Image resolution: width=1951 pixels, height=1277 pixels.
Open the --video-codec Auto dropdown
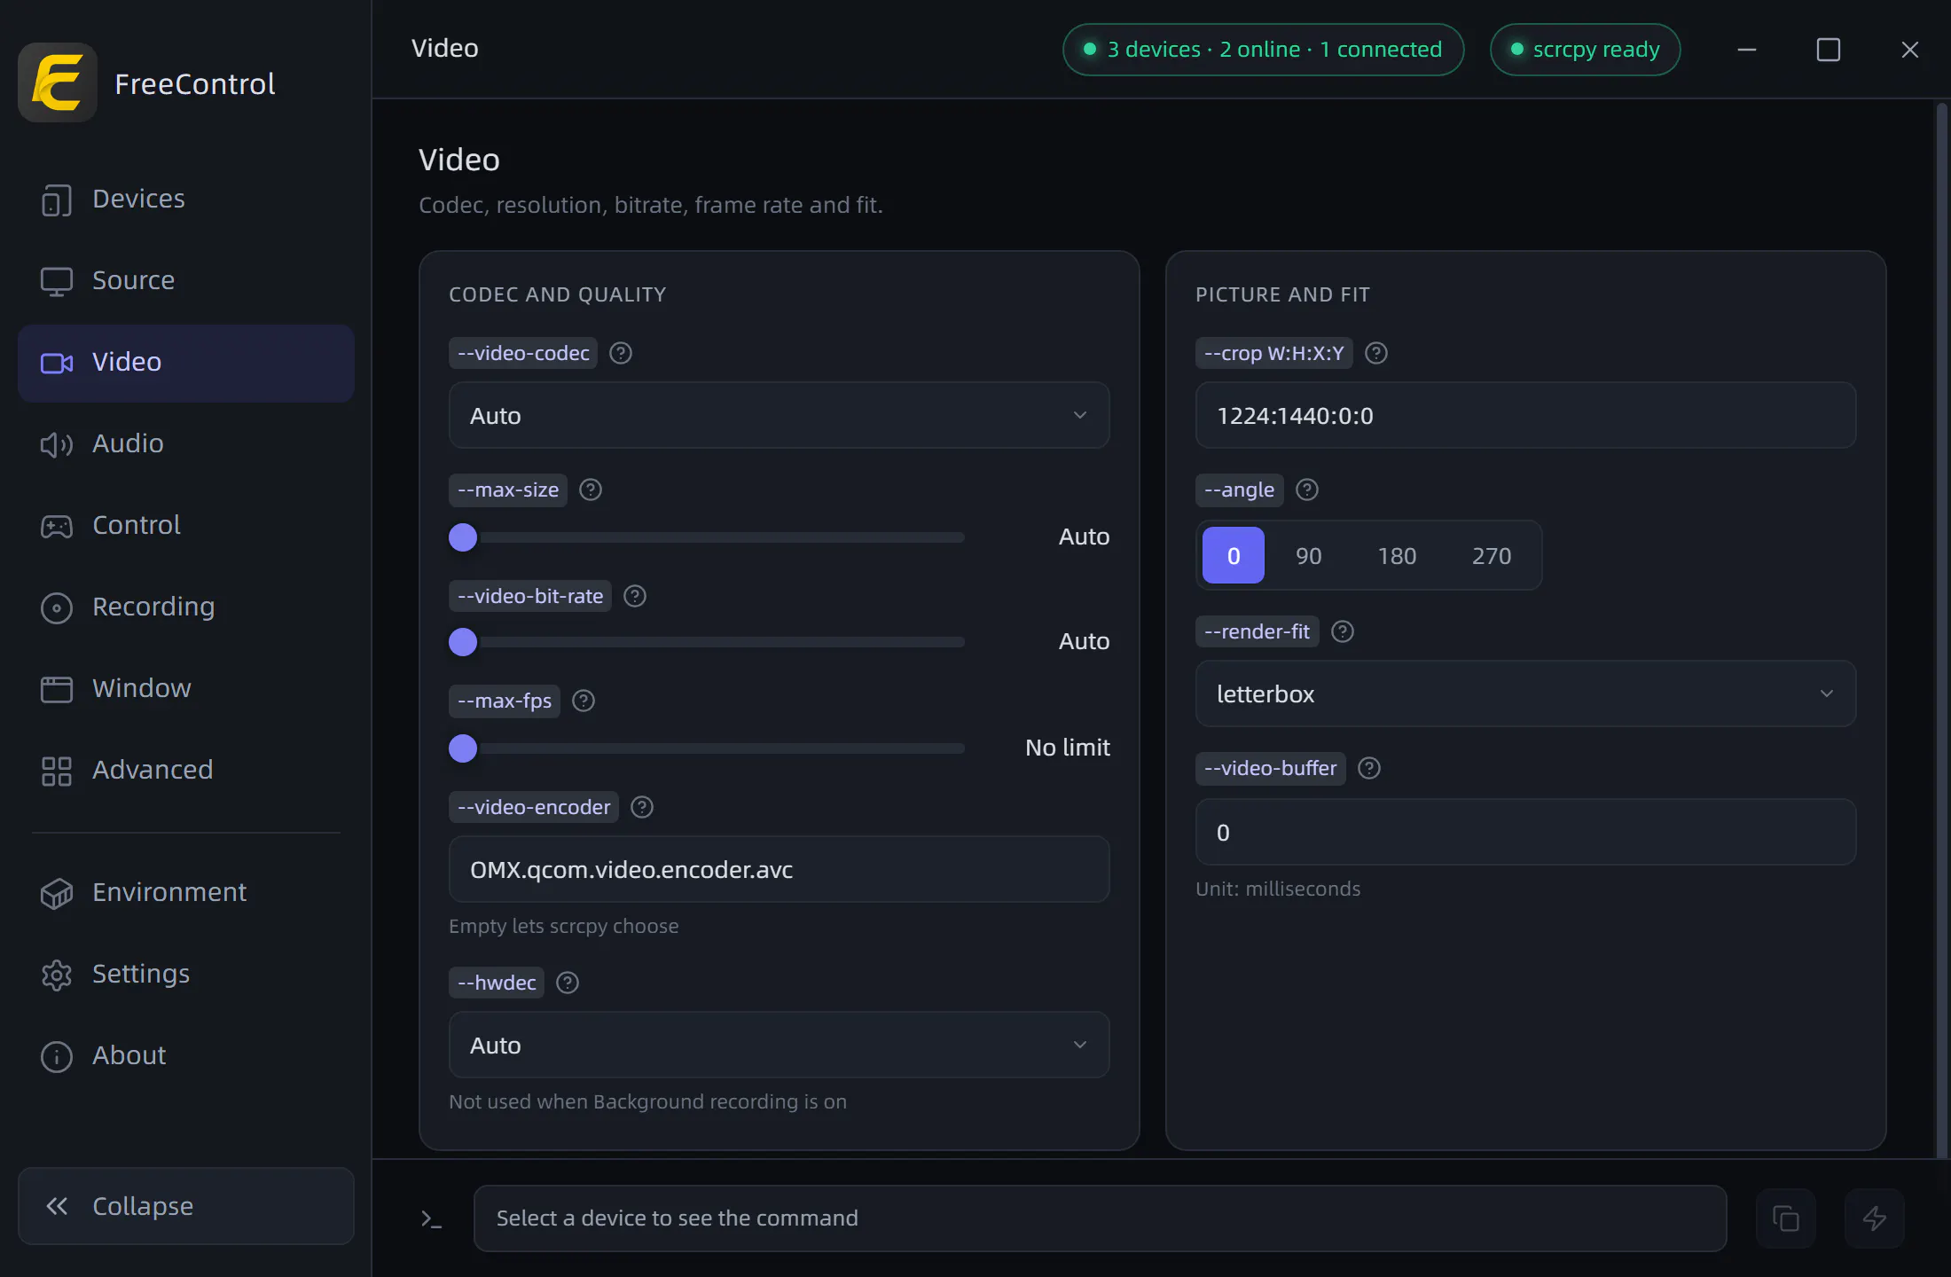780,415
